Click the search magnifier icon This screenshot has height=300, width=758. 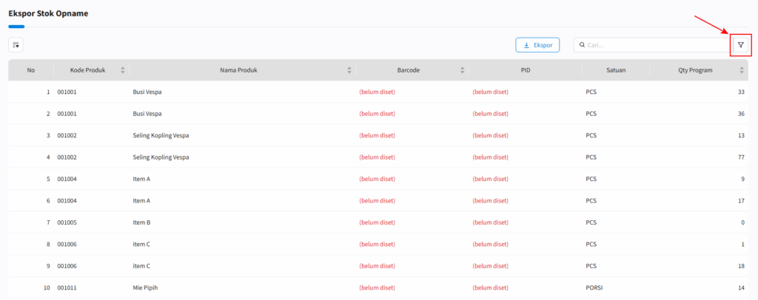pos(582,45)
